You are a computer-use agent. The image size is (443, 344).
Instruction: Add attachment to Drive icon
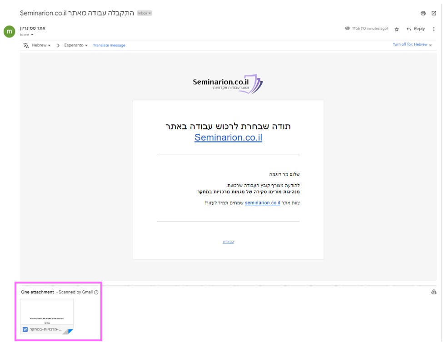click(433, 292)
